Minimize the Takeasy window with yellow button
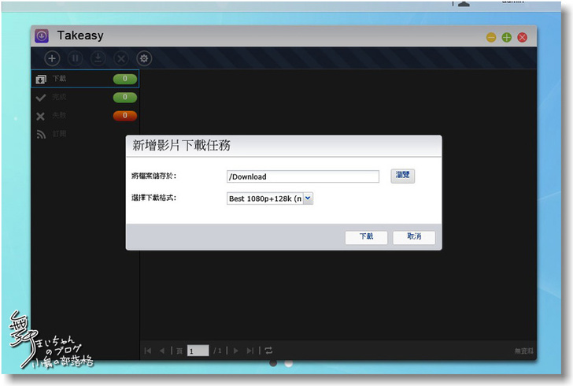This screenshot has height=386, width=573. pyautogui.click(x=491, y=37)
